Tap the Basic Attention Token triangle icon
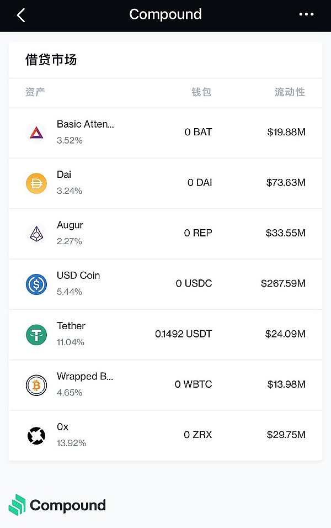 (x=36, y=133)
